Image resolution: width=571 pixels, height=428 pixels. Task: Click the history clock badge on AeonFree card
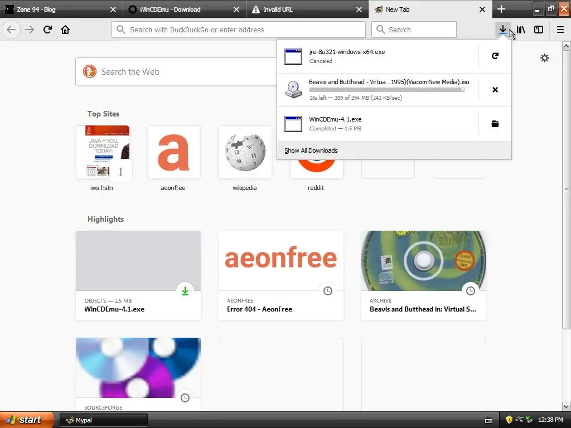click(x=328, y=291)
